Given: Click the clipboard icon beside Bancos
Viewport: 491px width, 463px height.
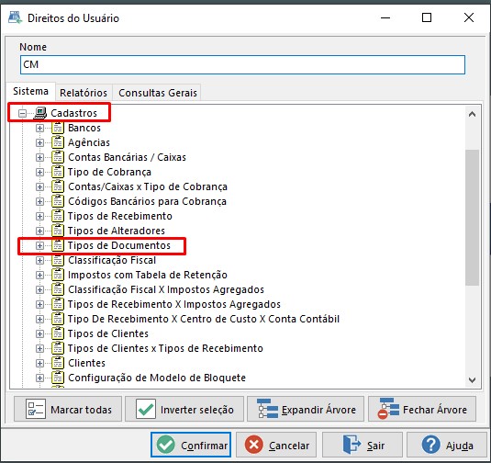Looking at the screenshot, I should [x=58, y=128].
